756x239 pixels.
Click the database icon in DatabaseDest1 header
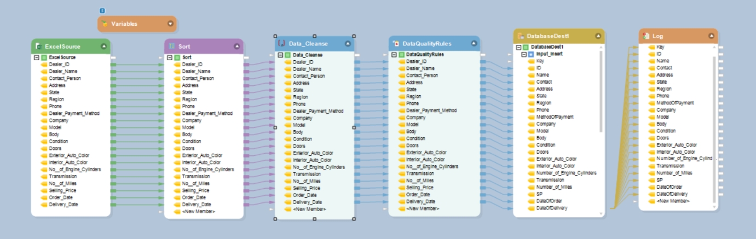pyautogui.click(x=521, y=36)
